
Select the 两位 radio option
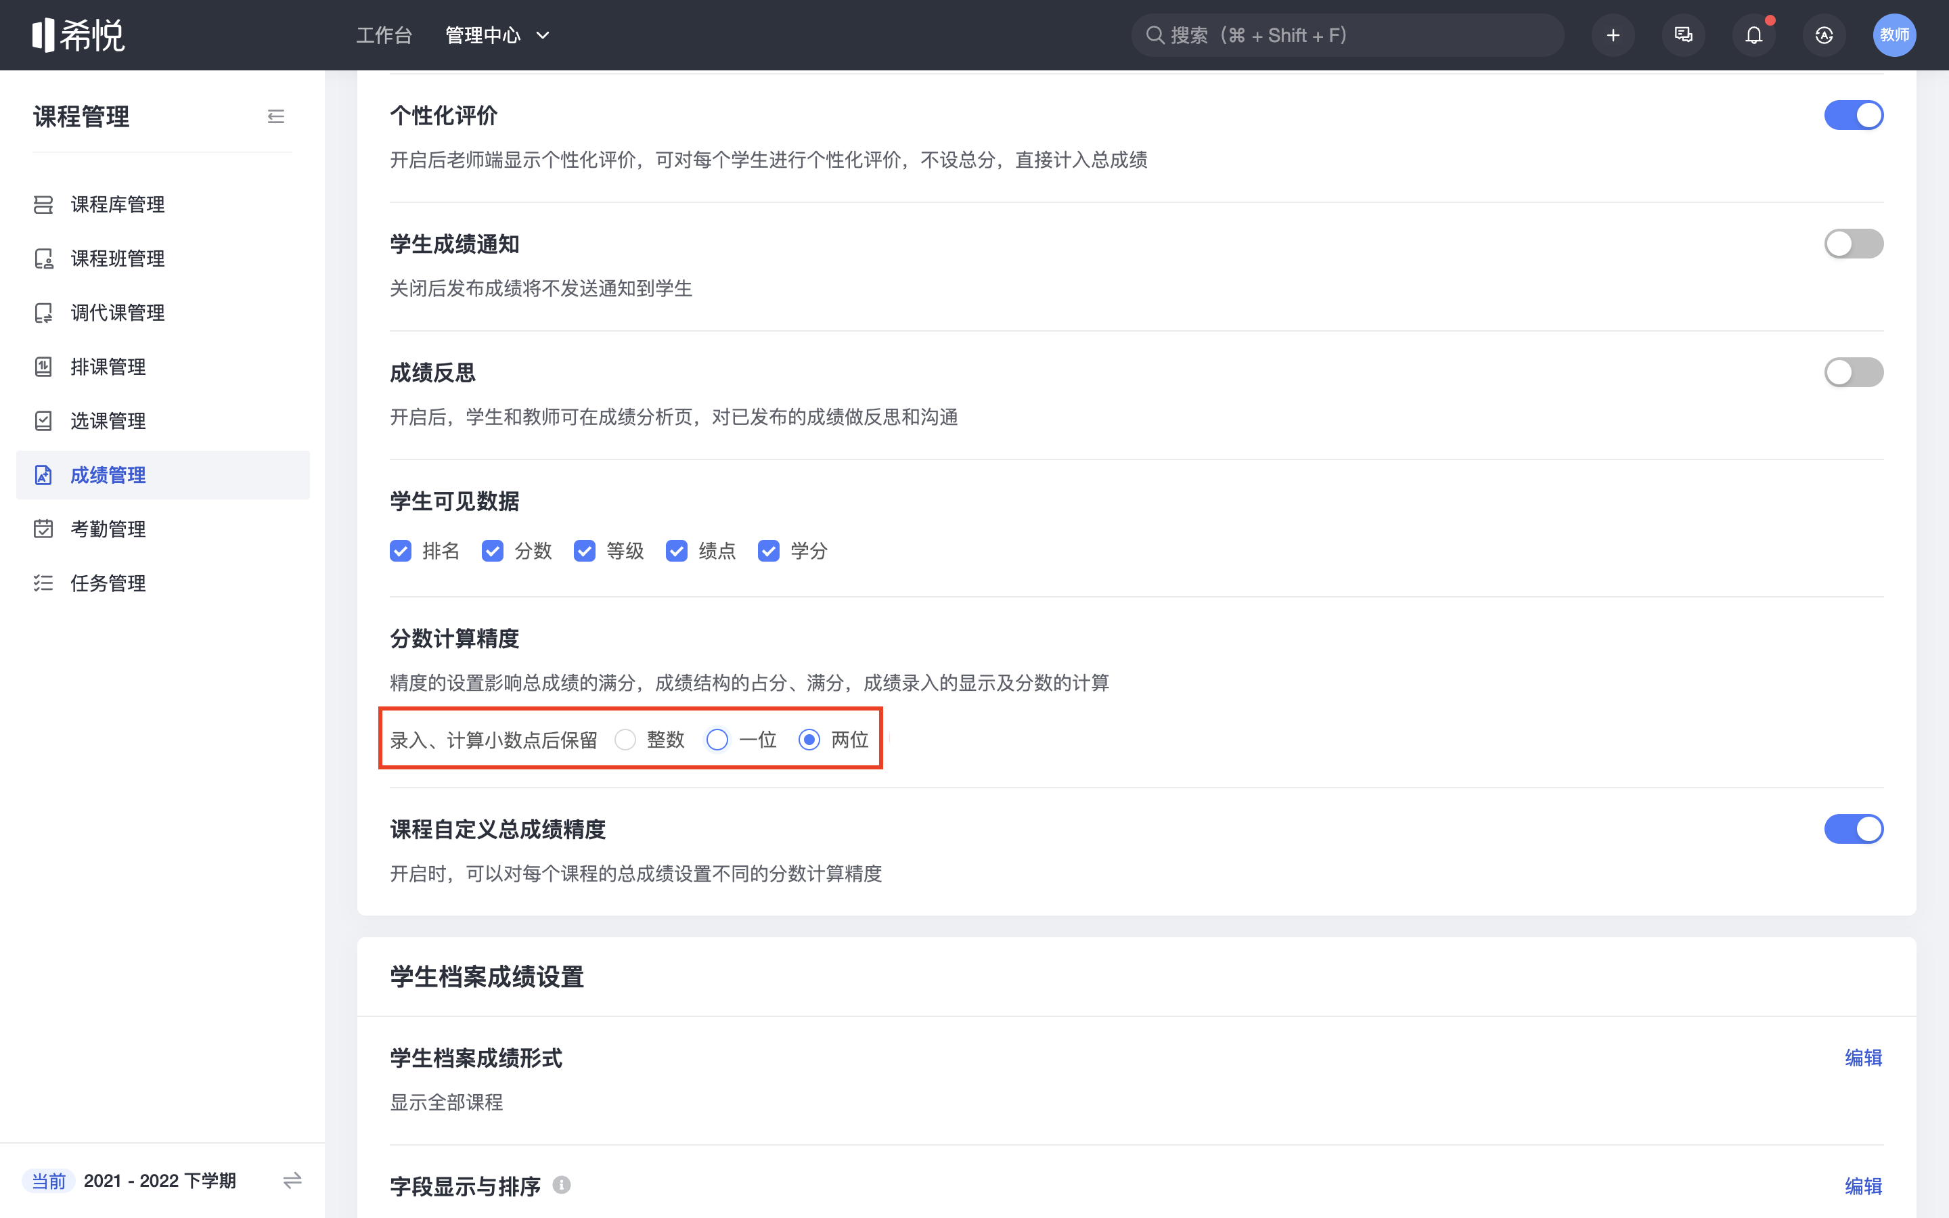(809, 740)
